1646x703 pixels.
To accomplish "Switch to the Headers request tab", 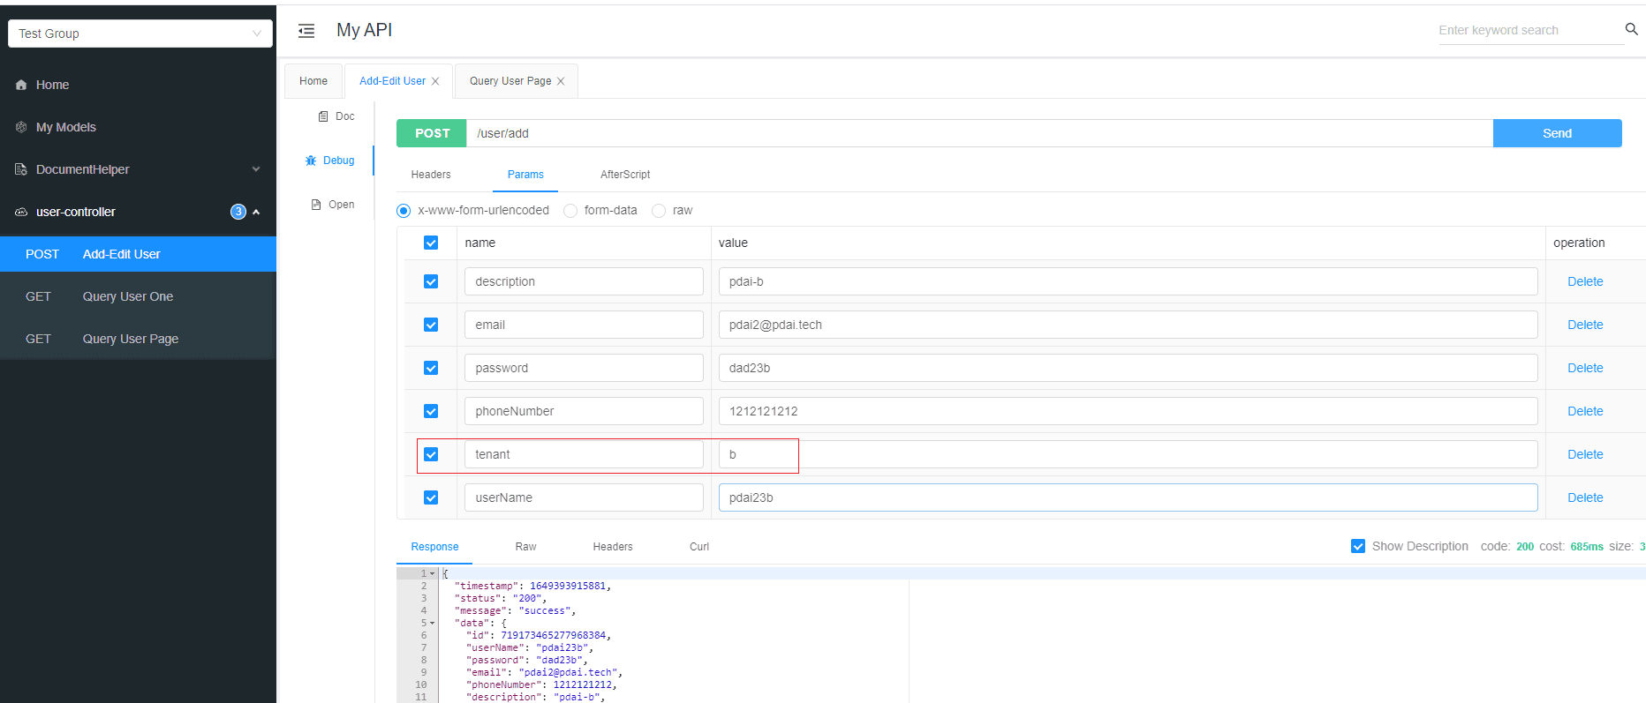I will pos(431,175).
